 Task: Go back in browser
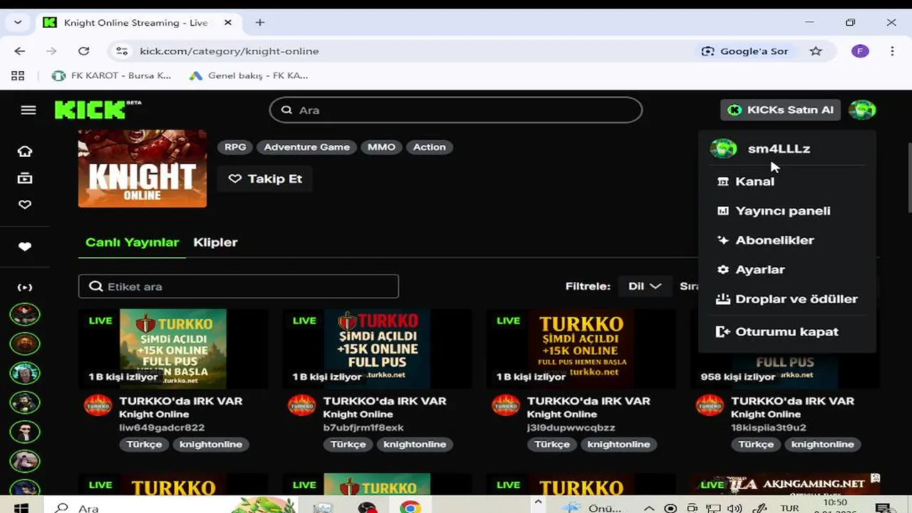click(x=19, y=51)
